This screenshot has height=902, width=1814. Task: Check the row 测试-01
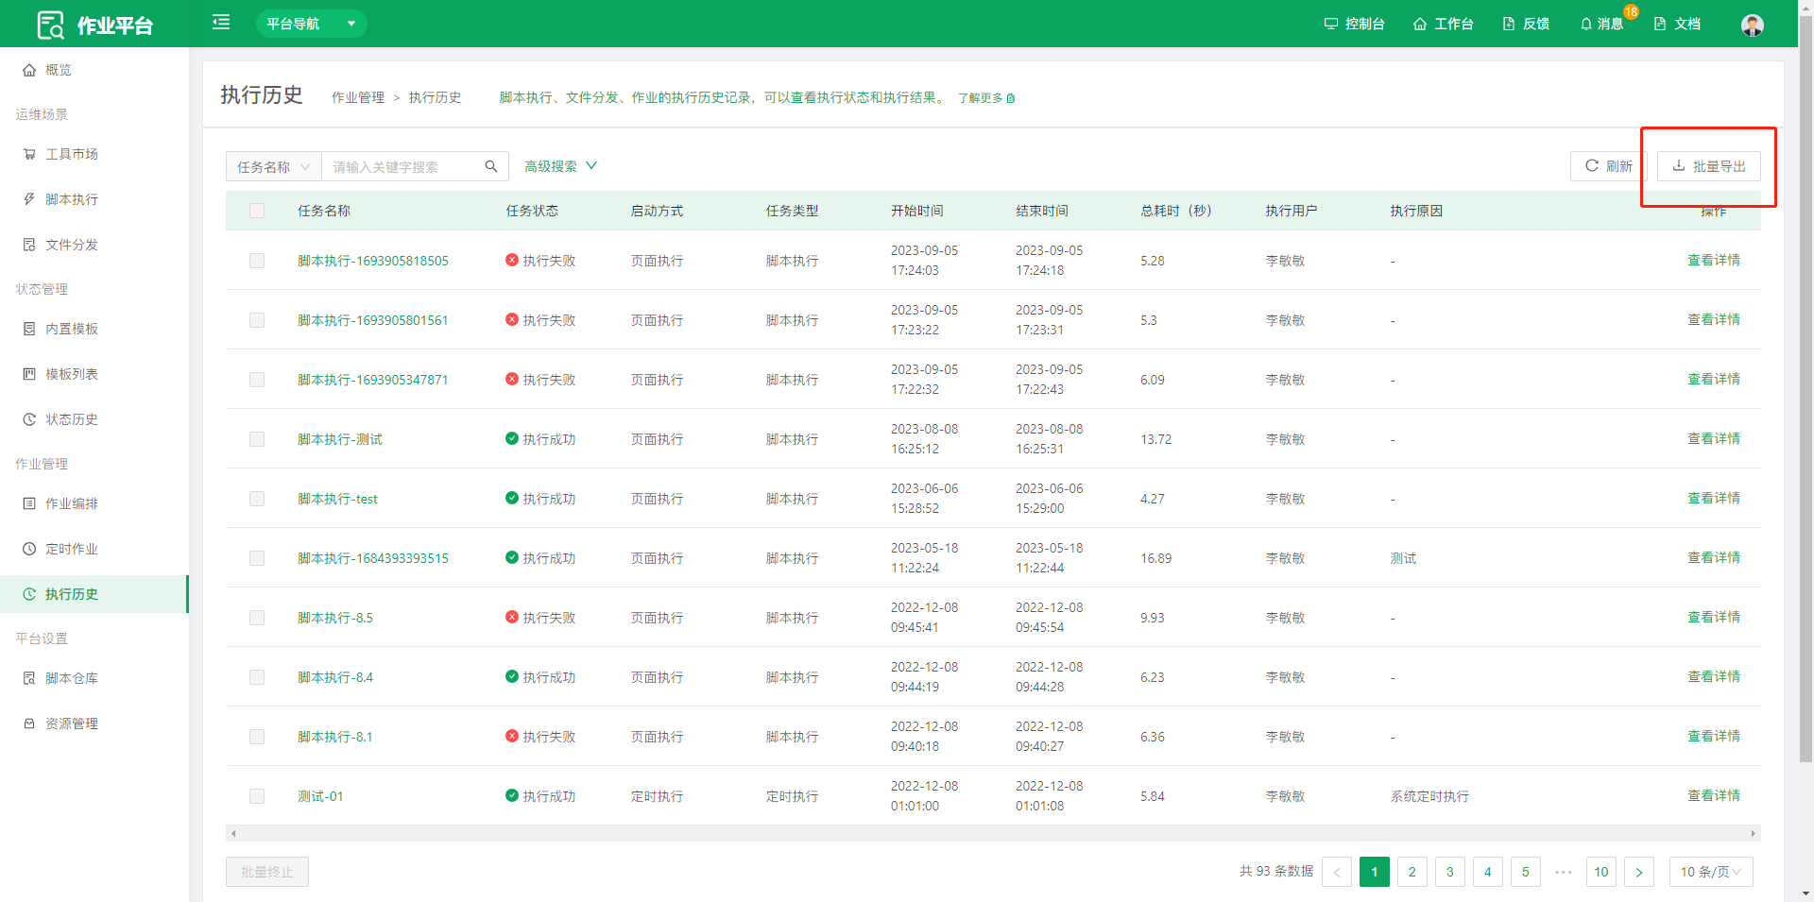pos(257,796)
